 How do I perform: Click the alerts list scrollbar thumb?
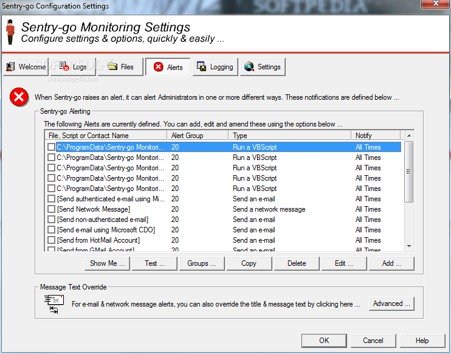tap(408, 172)
